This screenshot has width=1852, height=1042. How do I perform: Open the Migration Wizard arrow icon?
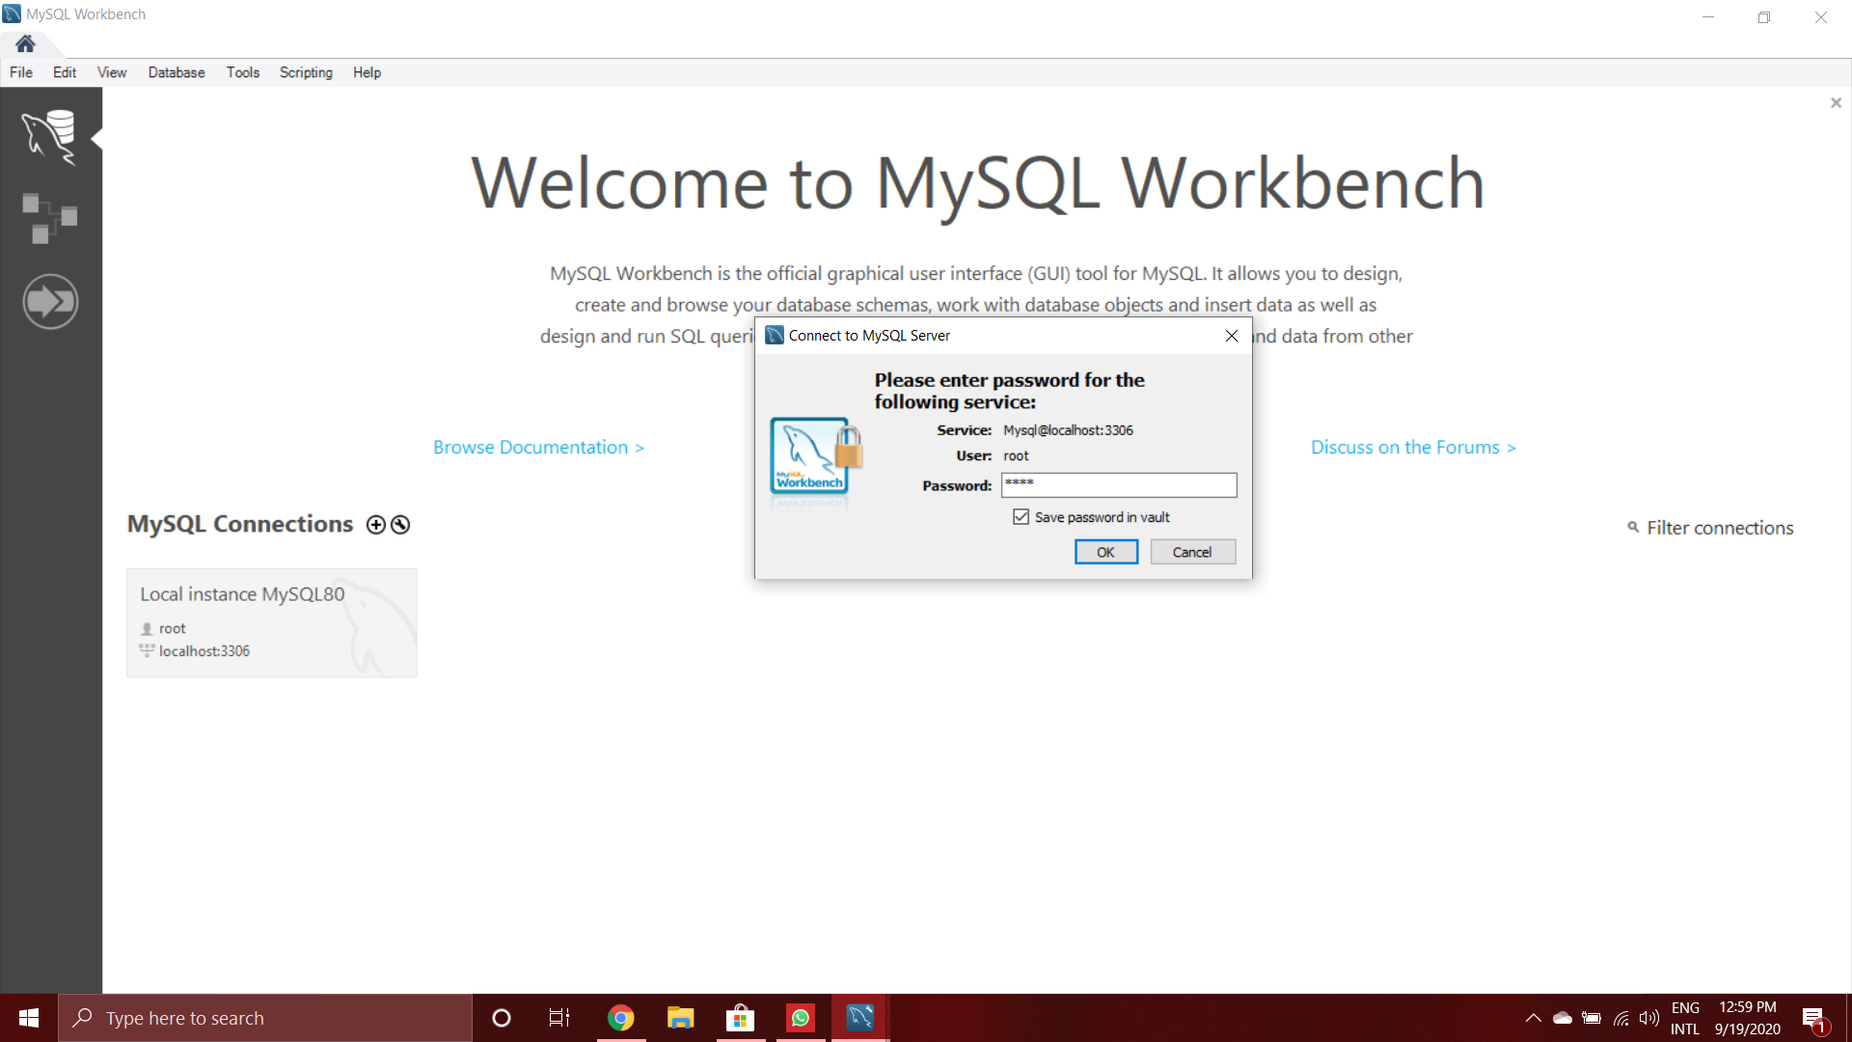click(50, 300)
